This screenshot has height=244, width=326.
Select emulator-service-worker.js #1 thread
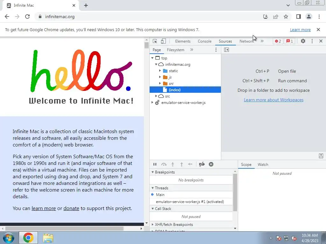[x=191, y=202]
